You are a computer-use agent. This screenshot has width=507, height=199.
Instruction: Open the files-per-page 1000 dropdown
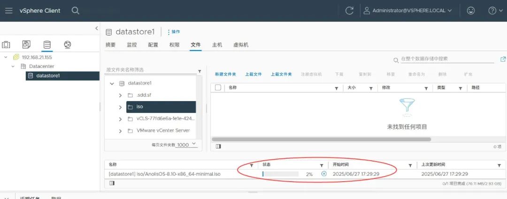(x=186, y=145)
